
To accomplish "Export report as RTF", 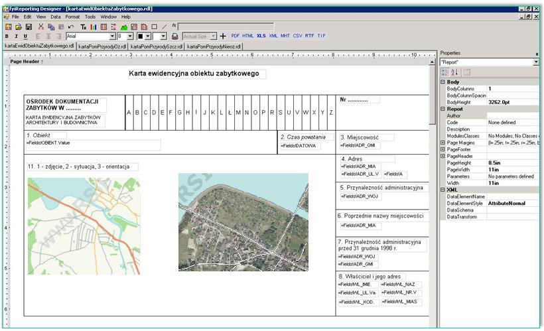I will [309, 36].
